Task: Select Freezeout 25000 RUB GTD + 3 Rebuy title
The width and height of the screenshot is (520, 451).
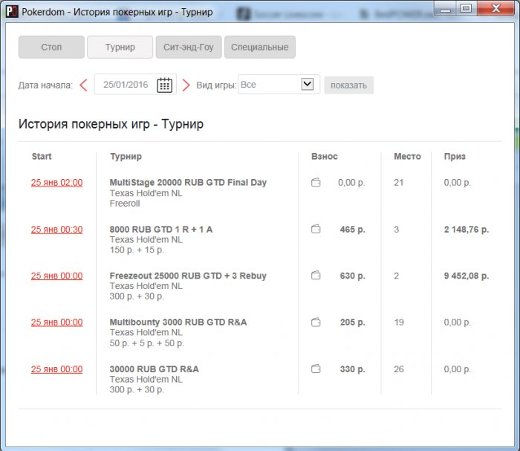Action: pos(188,276)
